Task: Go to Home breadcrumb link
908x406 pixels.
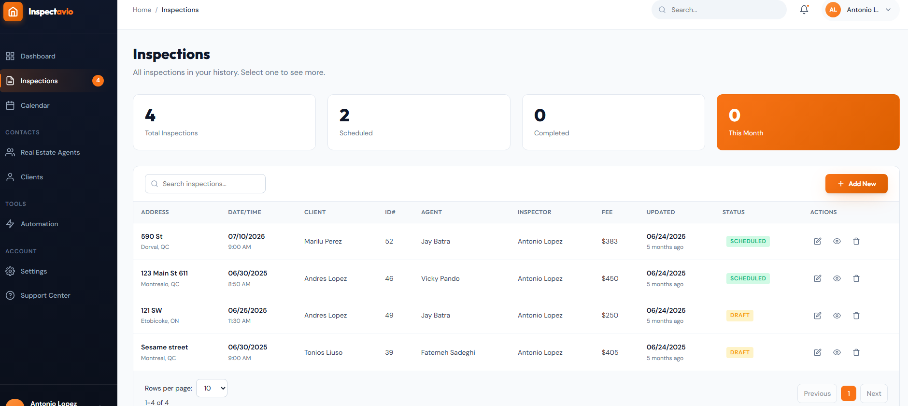Action: (142, 10)
